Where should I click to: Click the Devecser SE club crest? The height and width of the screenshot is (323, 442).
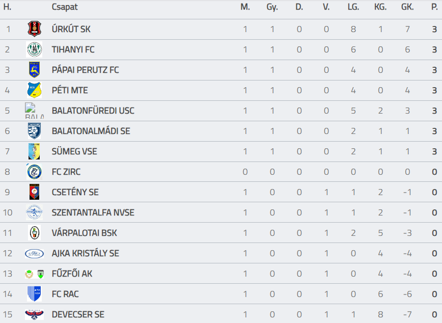35,314
